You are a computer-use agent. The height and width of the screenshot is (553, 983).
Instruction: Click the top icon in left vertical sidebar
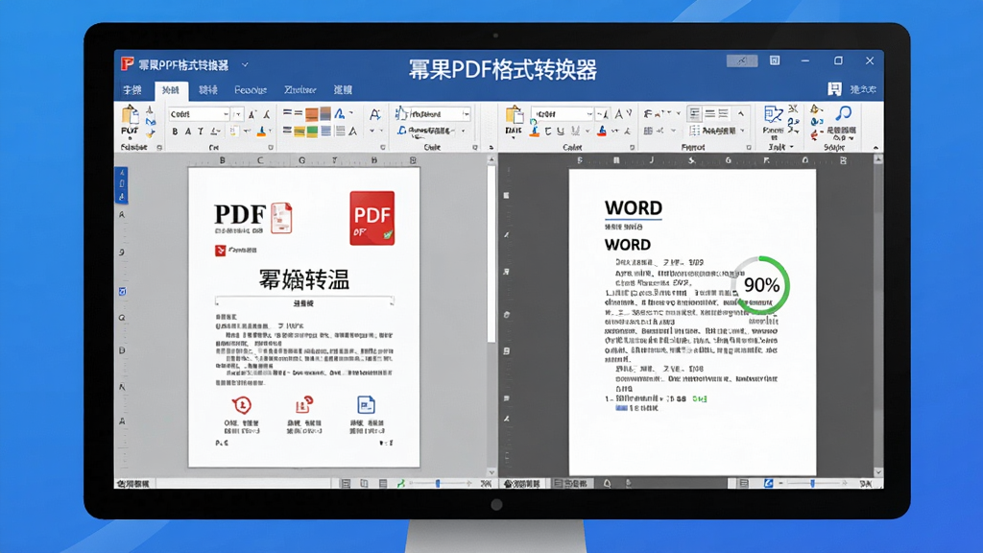tap(122, 173)
